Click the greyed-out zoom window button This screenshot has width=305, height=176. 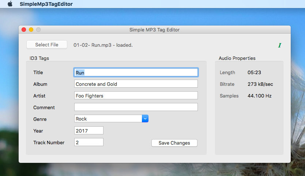pyautogui.click(x=38, y=30)
